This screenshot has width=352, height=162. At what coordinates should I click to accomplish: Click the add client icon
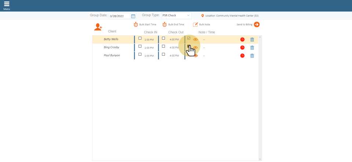tap(98, 27)
